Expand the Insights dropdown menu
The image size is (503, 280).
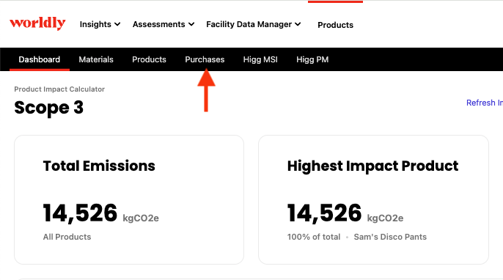100,24
